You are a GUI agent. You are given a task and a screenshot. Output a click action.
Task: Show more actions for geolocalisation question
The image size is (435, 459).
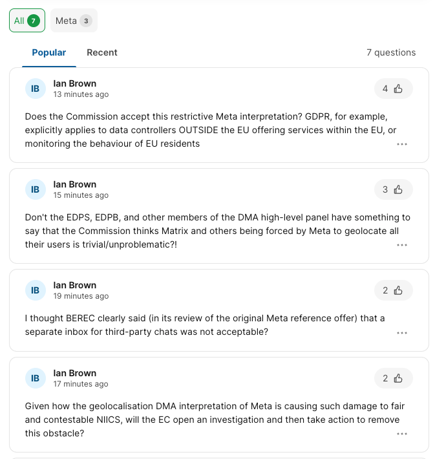pos(402,434)
